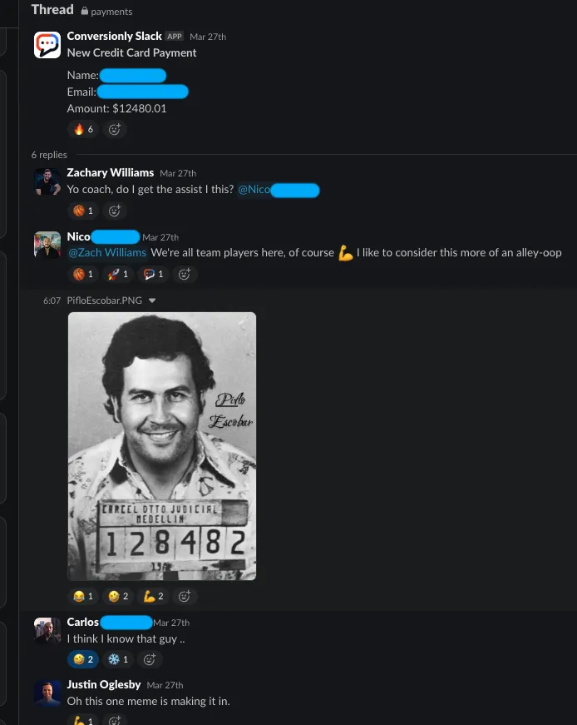Add reaction to Nico's alley-oop reply
The image size is (577, 725).
point(185,274)
